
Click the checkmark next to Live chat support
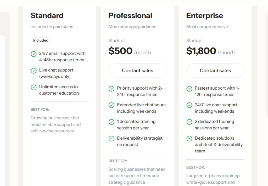33,70
